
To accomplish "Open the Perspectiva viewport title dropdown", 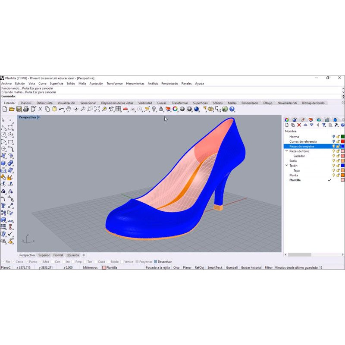I will click(x=38, y=117).
